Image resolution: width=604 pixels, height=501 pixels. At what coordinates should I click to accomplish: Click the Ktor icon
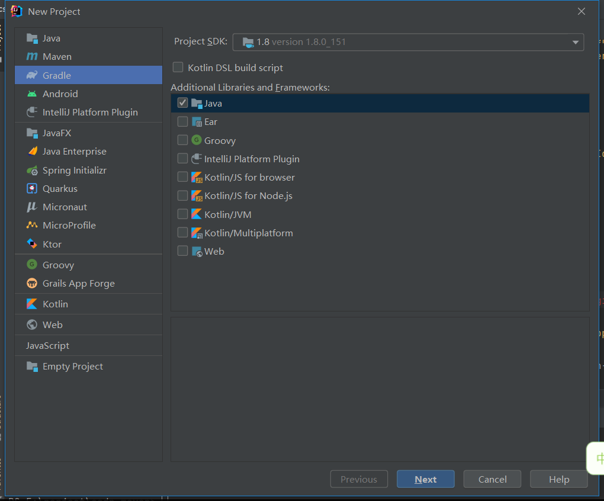coord(32,244)
